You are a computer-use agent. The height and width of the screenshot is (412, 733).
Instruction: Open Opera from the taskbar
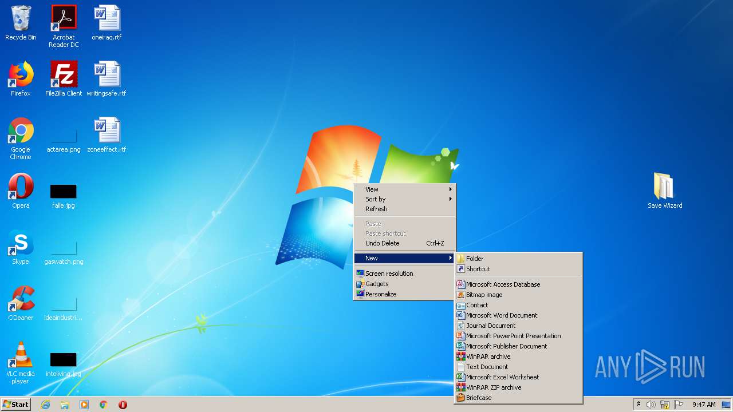[123, 405]
